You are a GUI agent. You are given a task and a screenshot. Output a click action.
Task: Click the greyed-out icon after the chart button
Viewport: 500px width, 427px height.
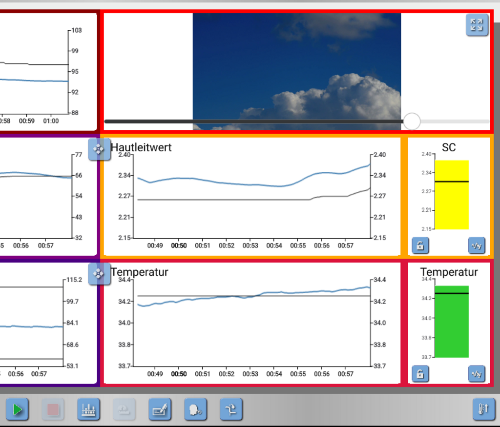(x=125, y=409)
